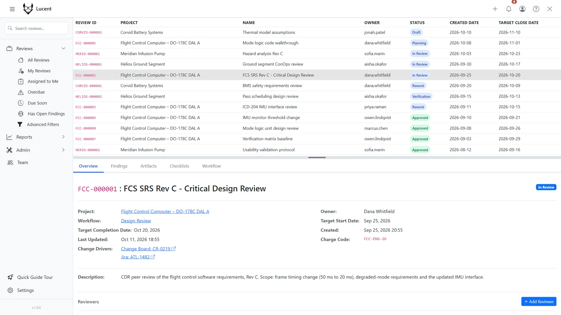Image resolution: width=561 pixels, height=315 pixels.
Task: View Overdue reviews
Action: (x=36, y=92)
